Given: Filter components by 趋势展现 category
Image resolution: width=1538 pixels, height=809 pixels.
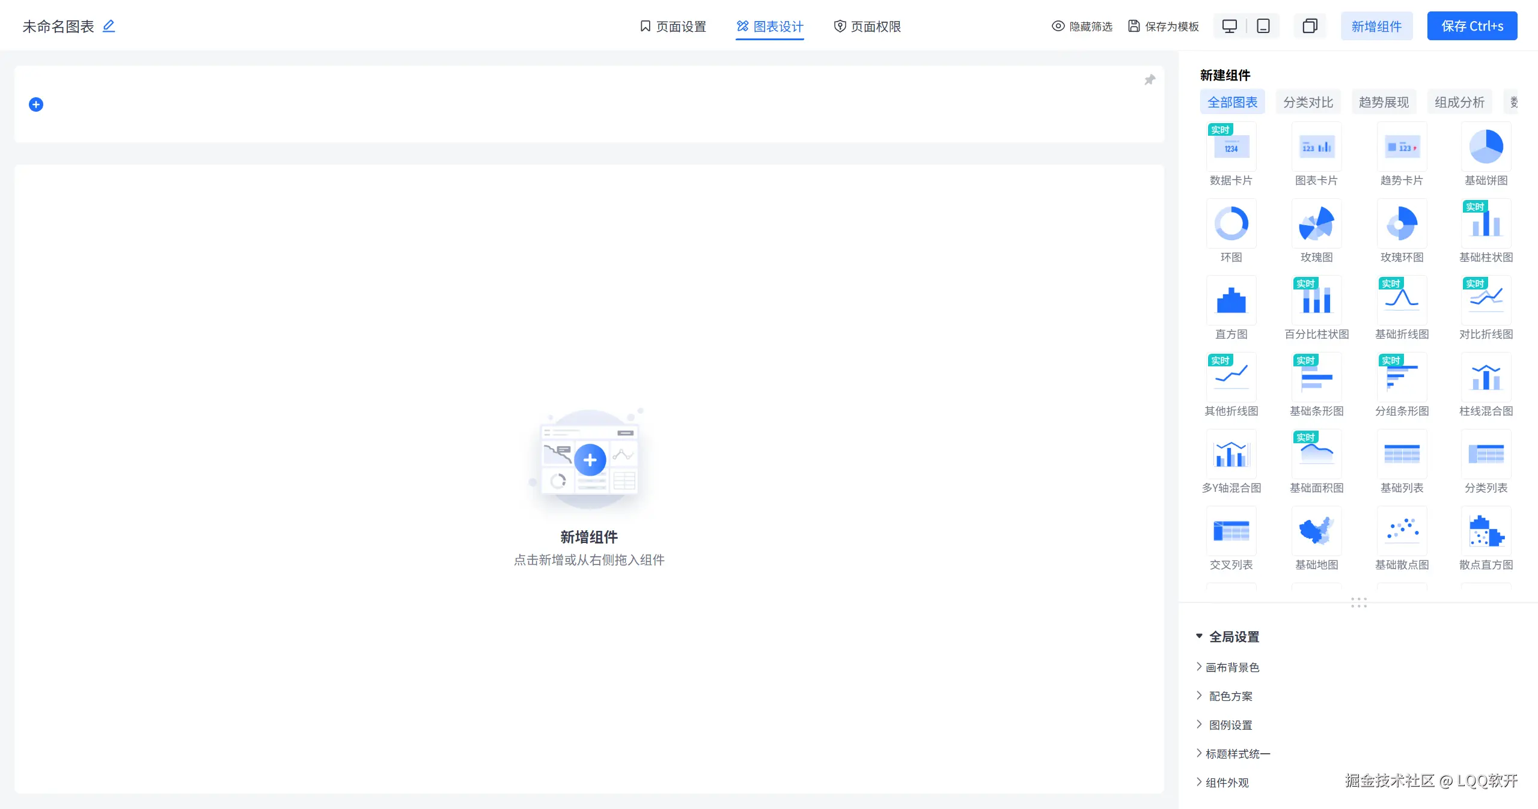Looking at the screenshot, I should (x=1384, y=102).
